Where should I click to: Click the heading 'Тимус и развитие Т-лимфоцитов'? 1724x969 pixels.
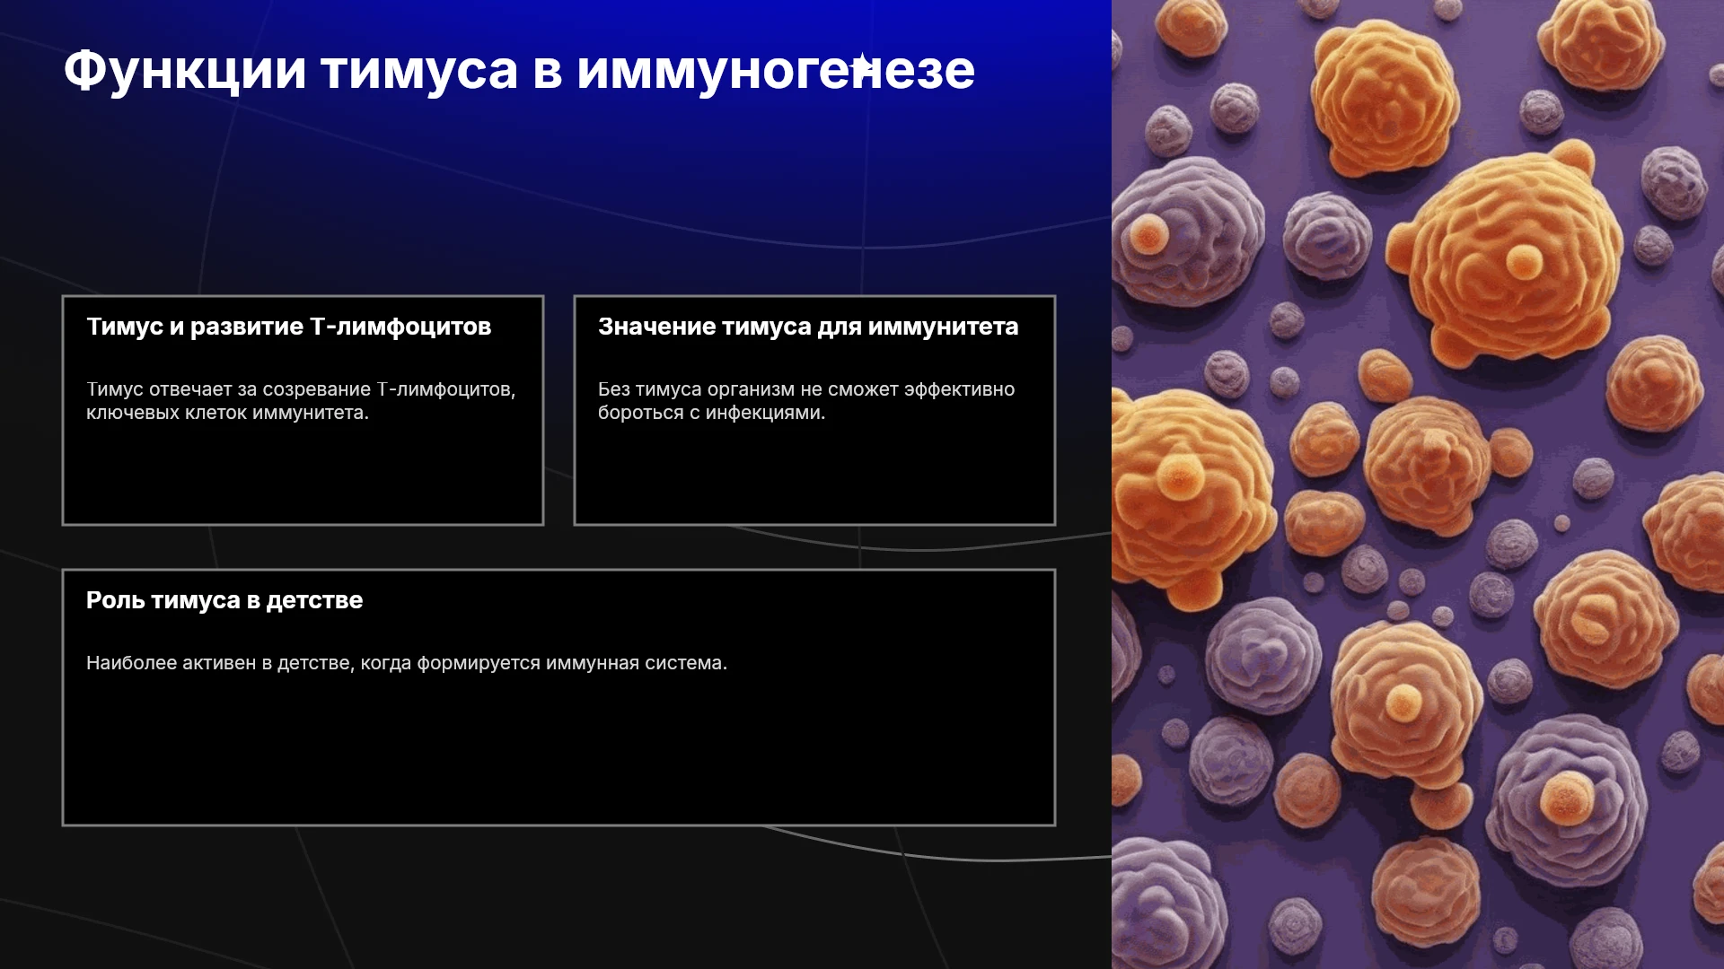click(288, 327)
